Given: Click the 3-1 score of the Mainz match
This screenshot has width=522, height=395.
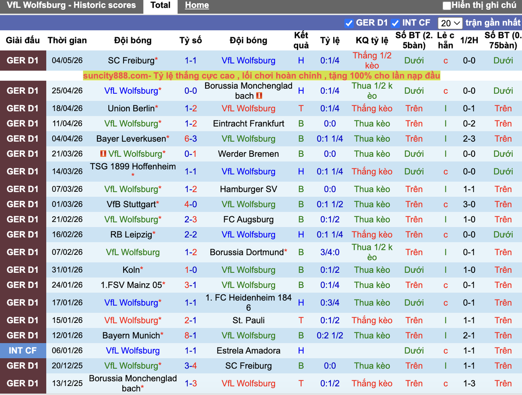Looking at the screenshot, I should pyautogui.click(x=190, y=285).
